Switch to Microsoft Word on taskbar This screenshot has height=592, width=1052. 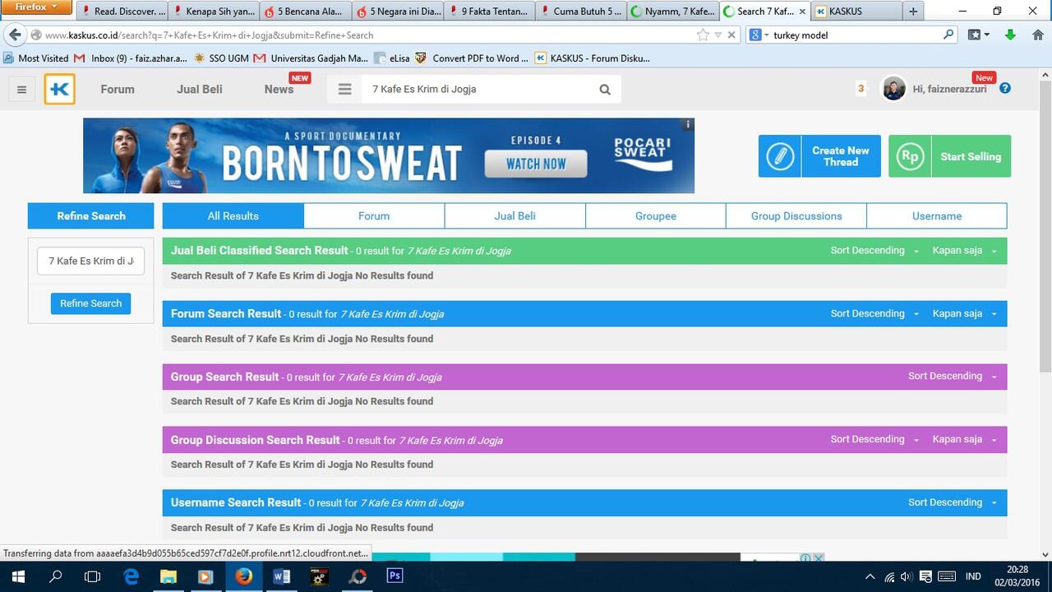click(x=282, y=576)
